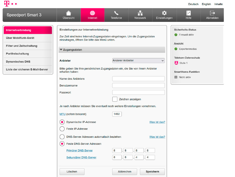The image size is (235, 177).
Task: Click the Speichern button
Action: (x=152, y=172)
